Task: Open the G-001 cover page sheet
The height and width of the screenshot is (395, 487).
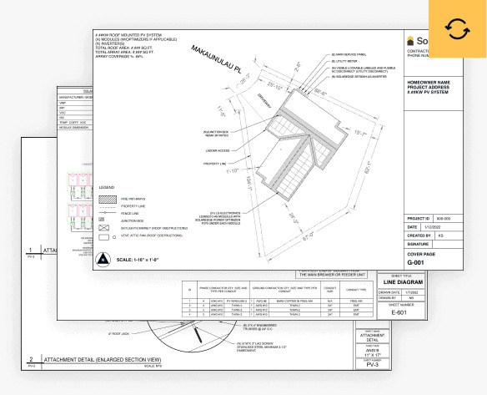Action: coord(278,150)
